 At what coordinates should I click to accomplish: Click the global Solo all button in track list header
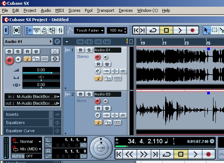(x=89, y=42)
